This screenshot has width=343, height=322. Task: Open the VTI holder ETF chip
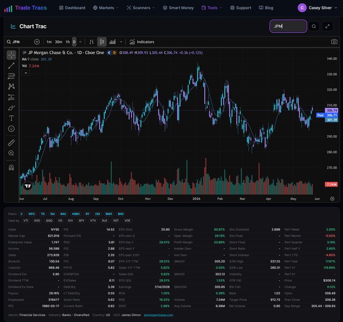(x=26, y=221)
